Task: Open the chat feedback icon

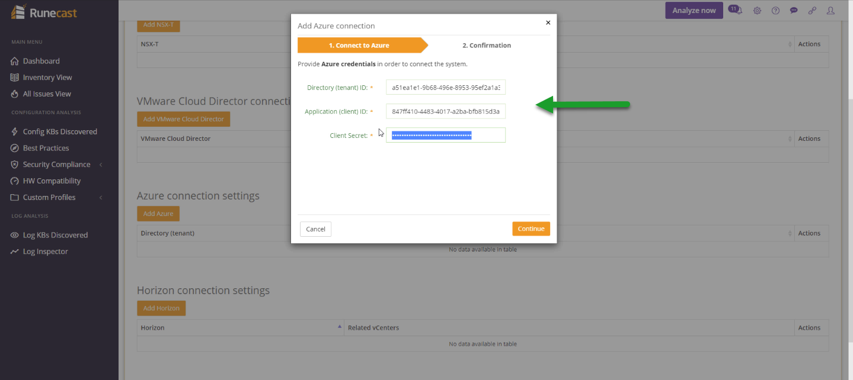Action: point(794,11)
